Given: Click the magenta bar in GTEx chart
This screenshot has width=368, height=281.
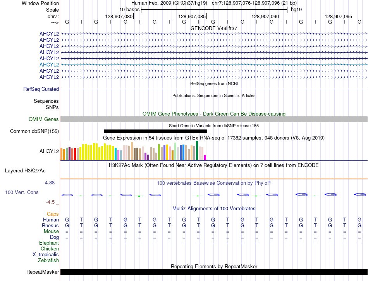Looking at the screenshot, I should [205, 157].
